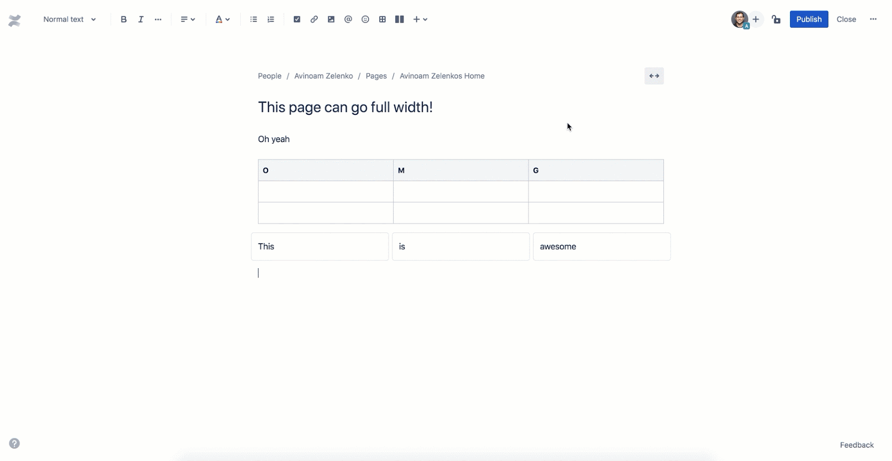This screenshot has height=461, width=892.
Task: Insert a layouts column section
Action: click(400, 20)
